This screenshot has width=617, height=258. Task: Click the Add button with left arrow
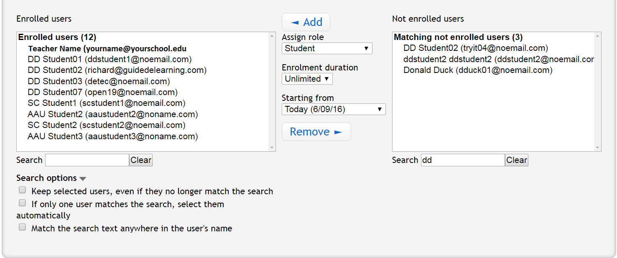click(x=306, y=22)
